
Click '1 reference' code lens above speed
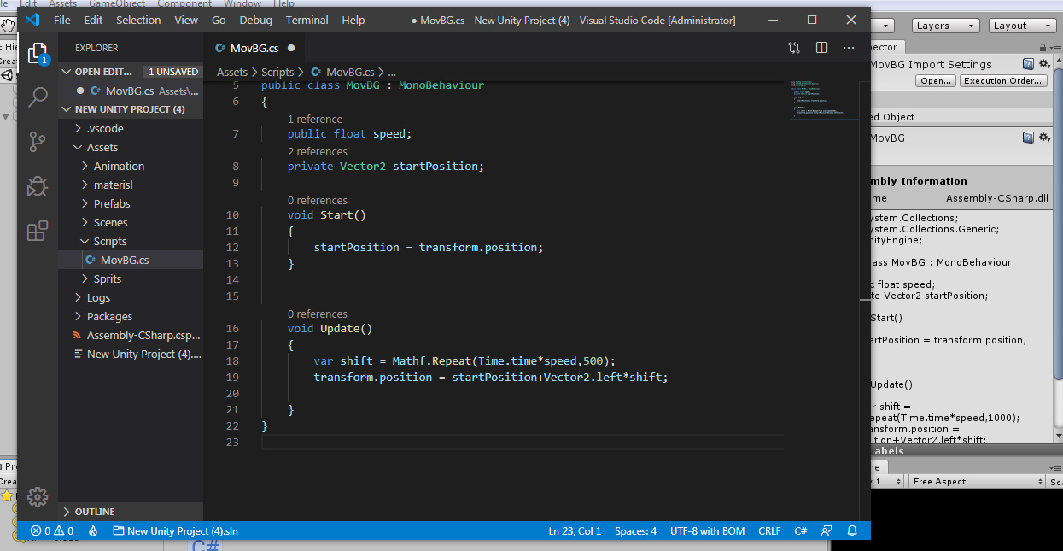pyautogui.click(x=315, y=119)
